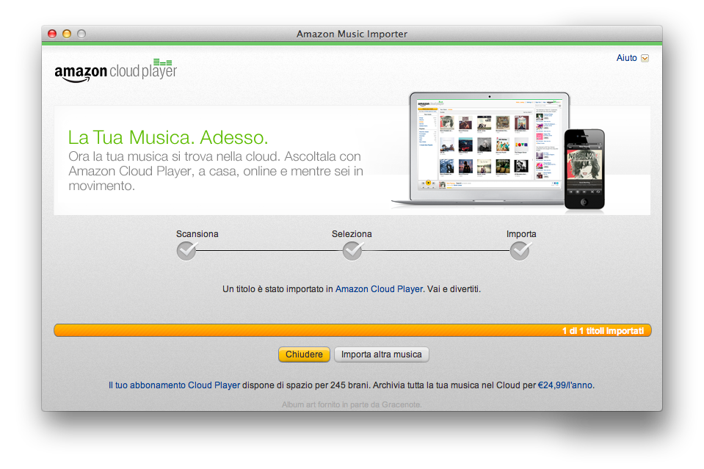Screen dimensions: 704x469
Task: Close the window with red button
Action: click(52, 34)
